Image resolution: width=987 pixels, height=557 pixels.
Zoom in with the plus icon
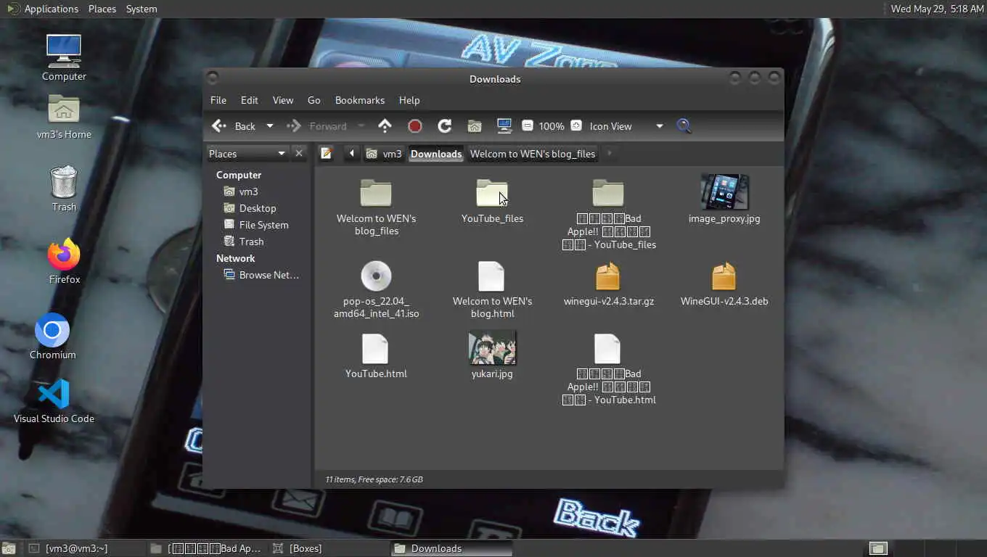coord(576,126)
